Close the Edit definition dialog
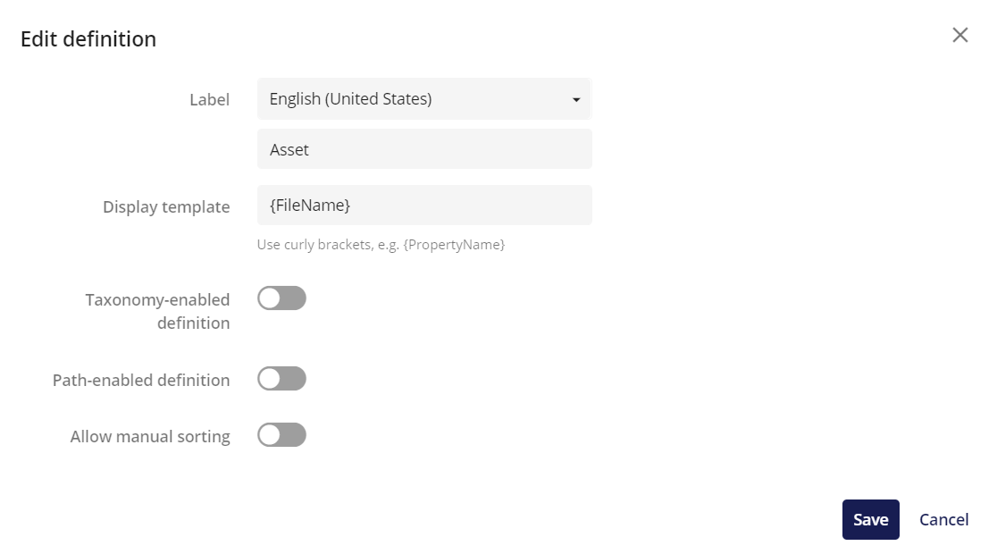 (960, 35)
